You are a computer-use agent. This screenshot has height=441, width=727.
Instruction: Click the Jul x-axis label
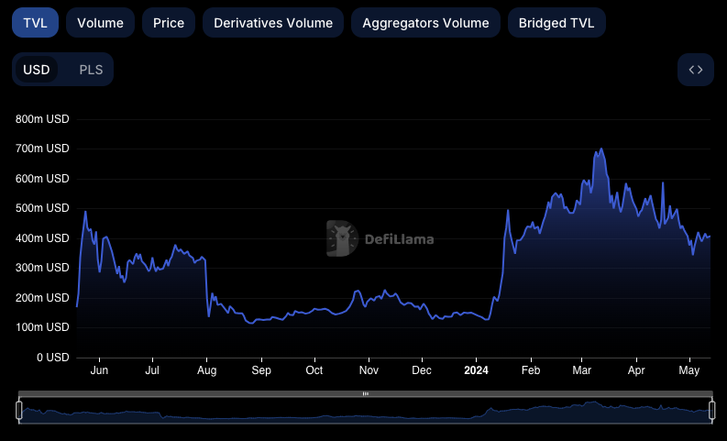coord(152,370)
